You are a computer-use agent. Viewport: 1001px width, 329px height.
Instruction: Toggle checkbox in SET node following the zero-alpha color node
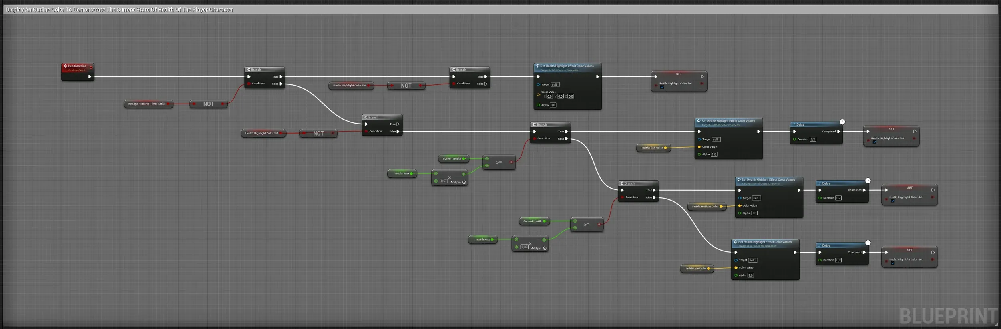coord(662,87)
